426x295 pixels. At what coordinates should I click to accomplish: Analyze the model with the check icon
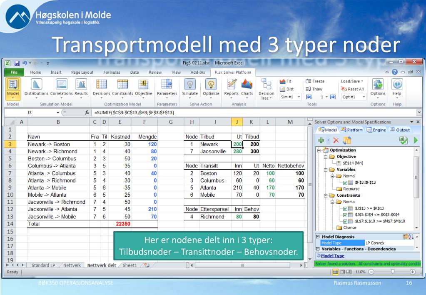point(403,140)
